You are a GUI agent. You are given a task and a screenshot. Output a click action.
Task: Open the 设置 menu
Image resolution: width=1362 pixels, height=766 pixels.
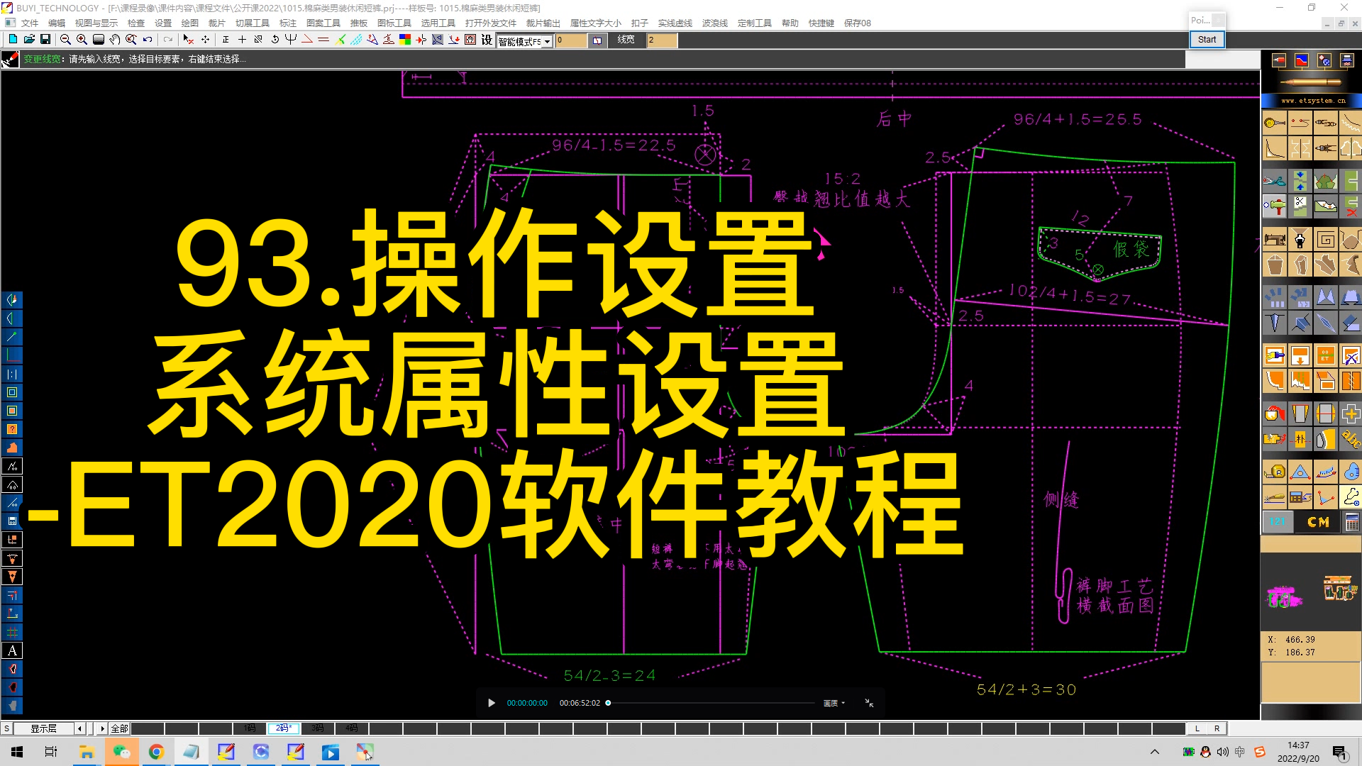tap(163, 23)
